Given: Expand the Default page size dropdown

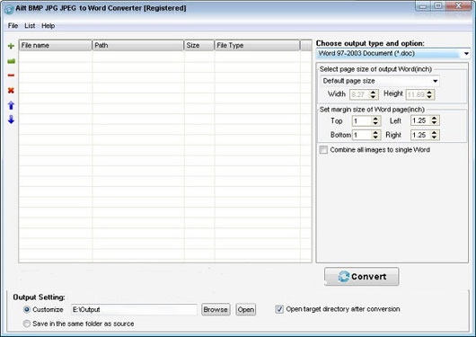Looking at the screenshot, I should [x=435, y=81].
